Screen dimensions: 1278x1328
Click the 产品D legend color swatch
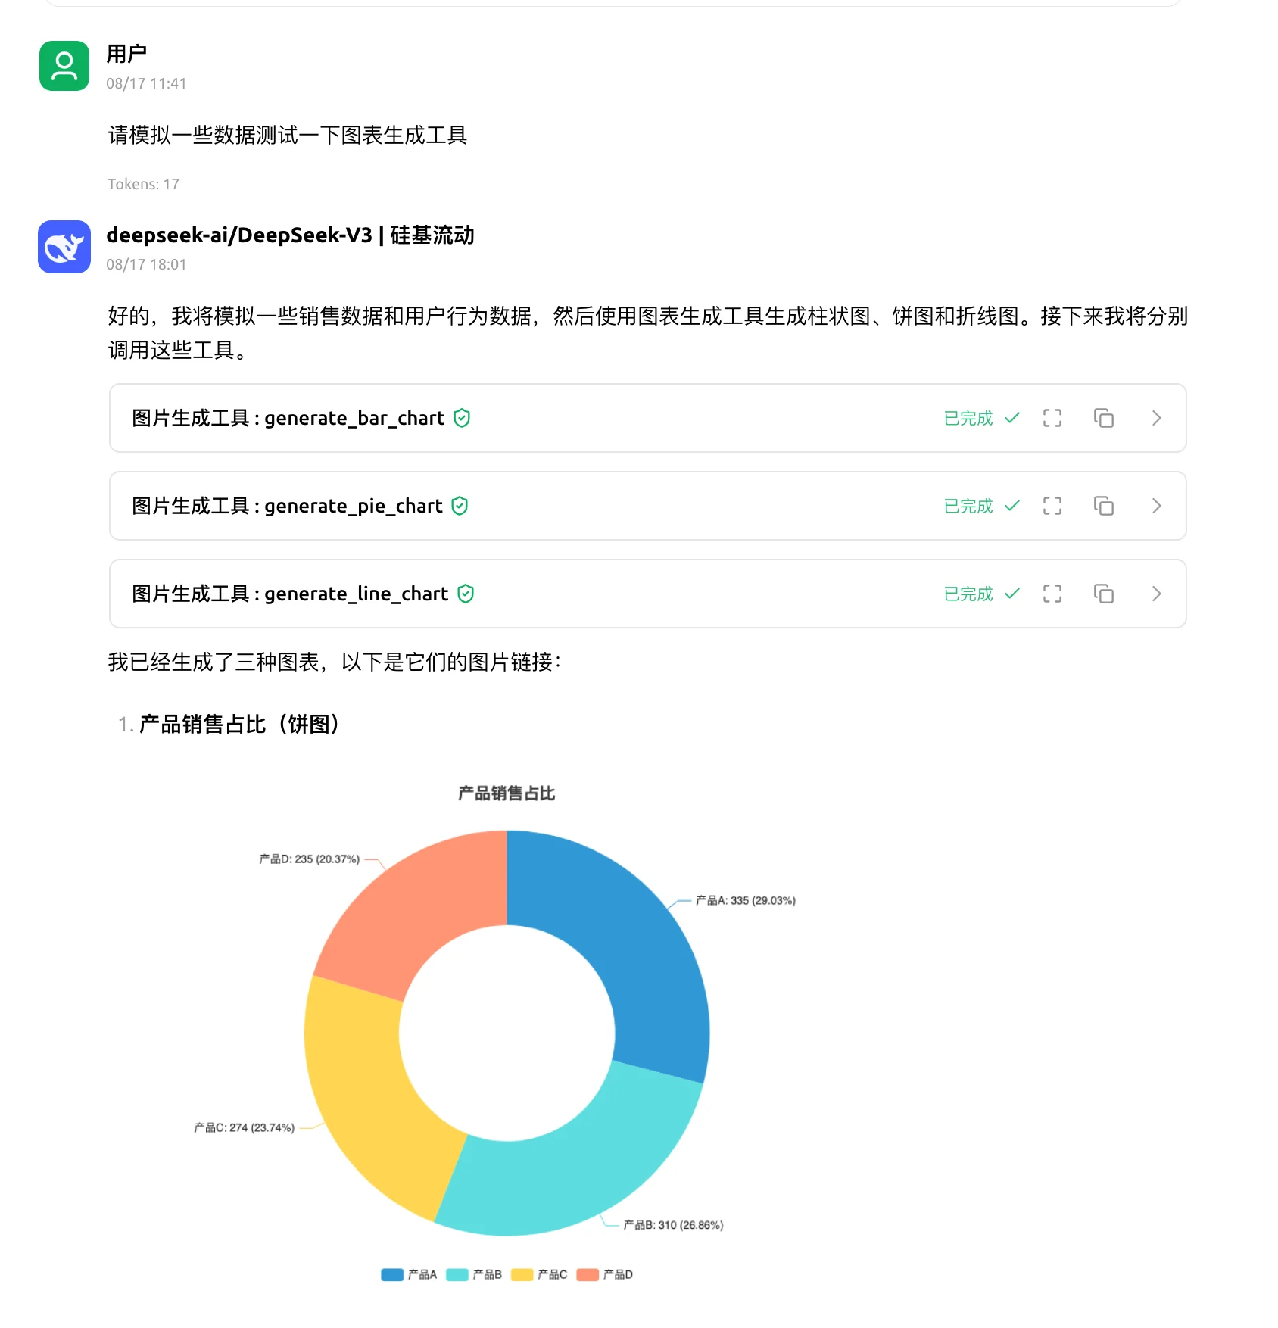tap(588, 1274)
